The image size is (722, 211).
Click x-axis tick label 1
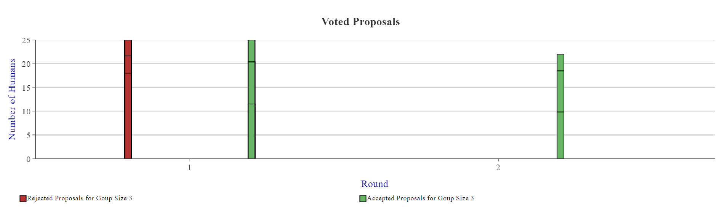(189, 168)
